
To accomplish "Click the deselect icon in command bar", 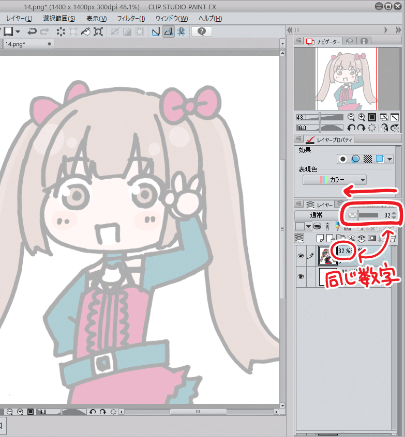I will [115, 32].
